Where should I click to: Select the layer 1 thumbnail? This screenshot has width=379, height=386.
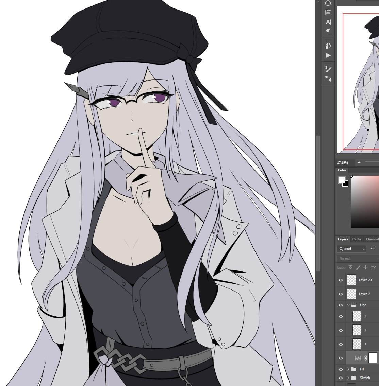(357, 344)
